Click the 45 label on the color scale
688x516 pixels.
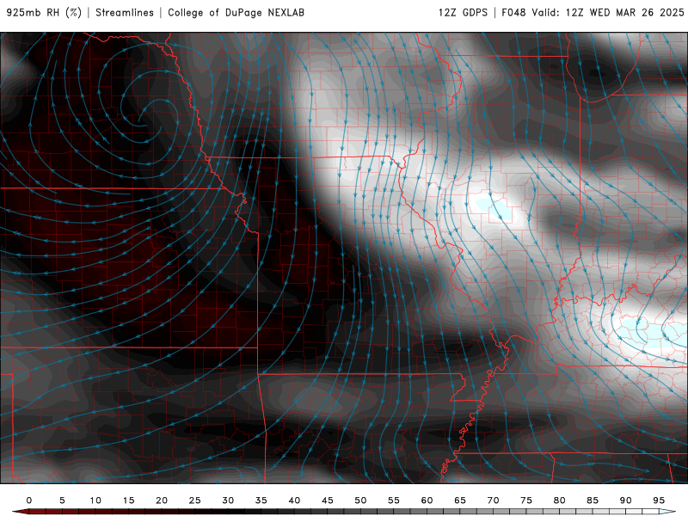[328, 501]
